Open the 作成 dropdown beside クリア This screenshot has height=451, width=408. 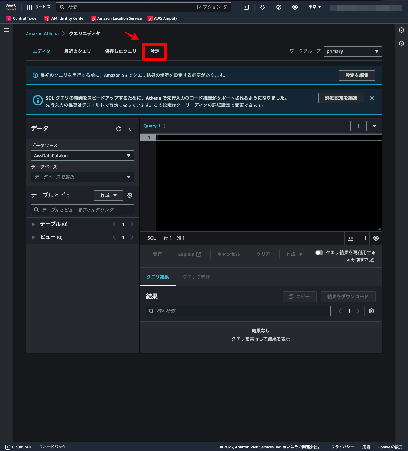(x=294, y=254)
